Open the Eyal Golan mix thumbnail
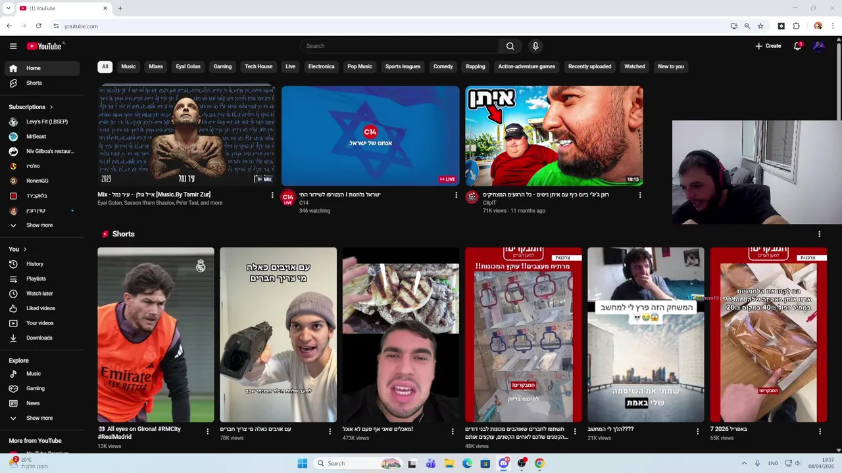842x473 pixels. [x=186, y=136]
